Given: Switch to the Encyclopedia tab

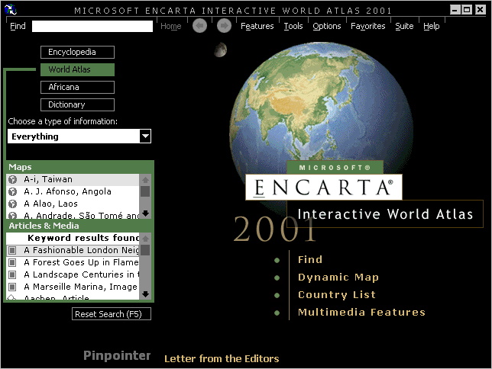Looking at the screenshot, I should [77, 53].
